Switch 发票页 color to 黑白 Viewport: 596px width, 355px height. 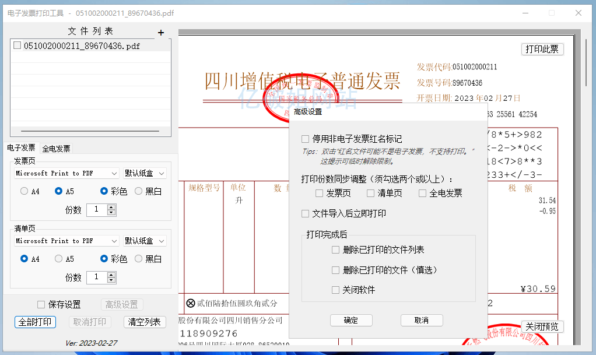[x=138, y=190]
